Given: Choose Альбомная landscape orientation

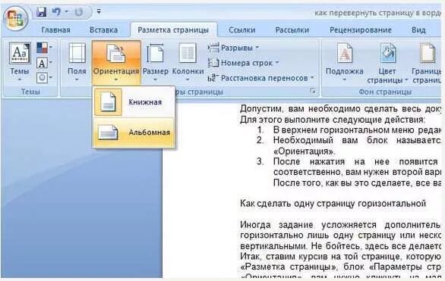Looking at the screenshot, I should pos(134,133).
